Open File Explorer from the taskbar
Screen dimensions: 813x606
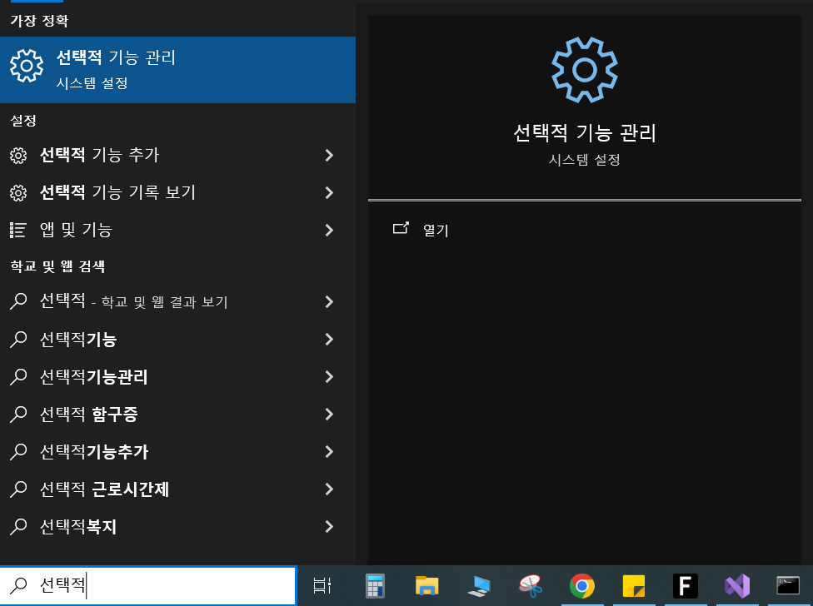[x=426, y=586]
